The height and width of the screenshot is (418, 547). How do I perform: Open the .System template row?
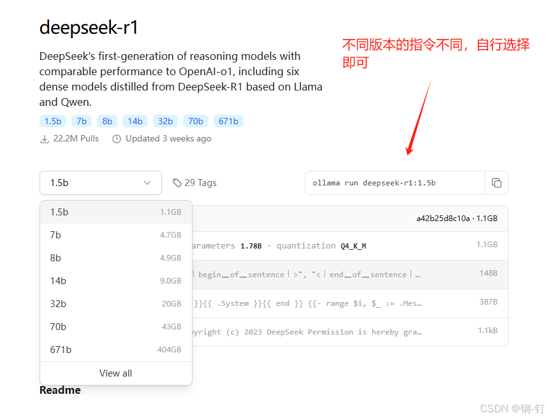[x=350, y=303]
